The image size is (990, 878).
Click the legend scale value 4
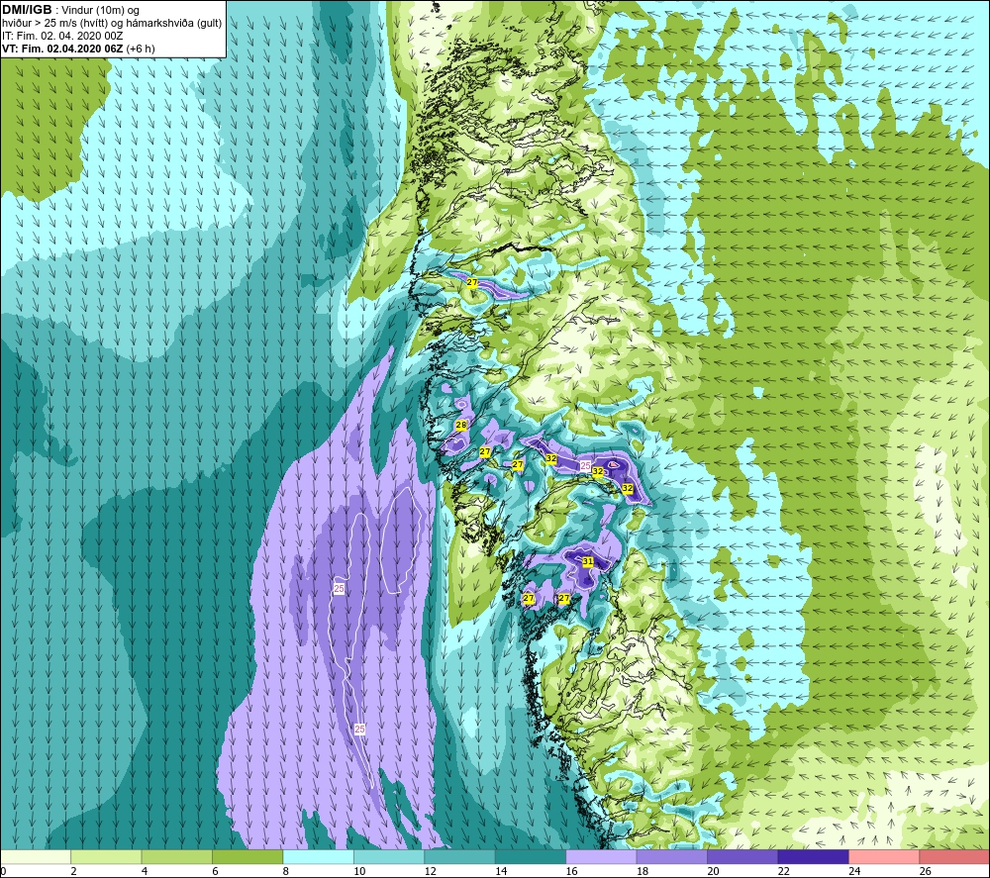point(145,871)
